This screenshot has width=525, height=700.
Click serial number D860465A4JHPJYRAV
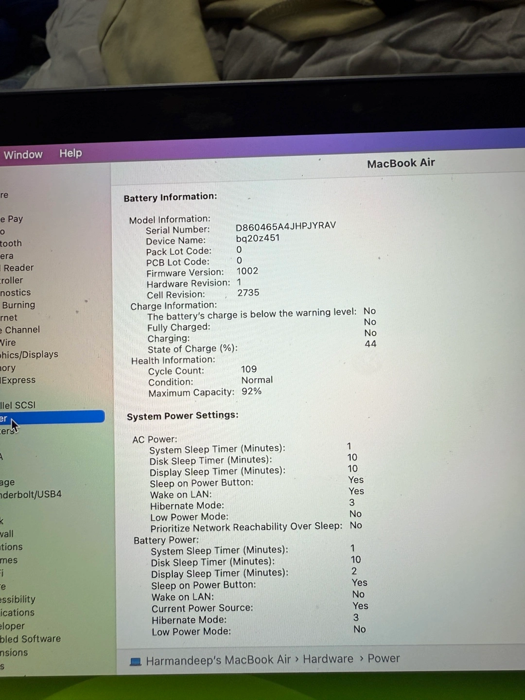pyautogui.click(x=286, y=226)
